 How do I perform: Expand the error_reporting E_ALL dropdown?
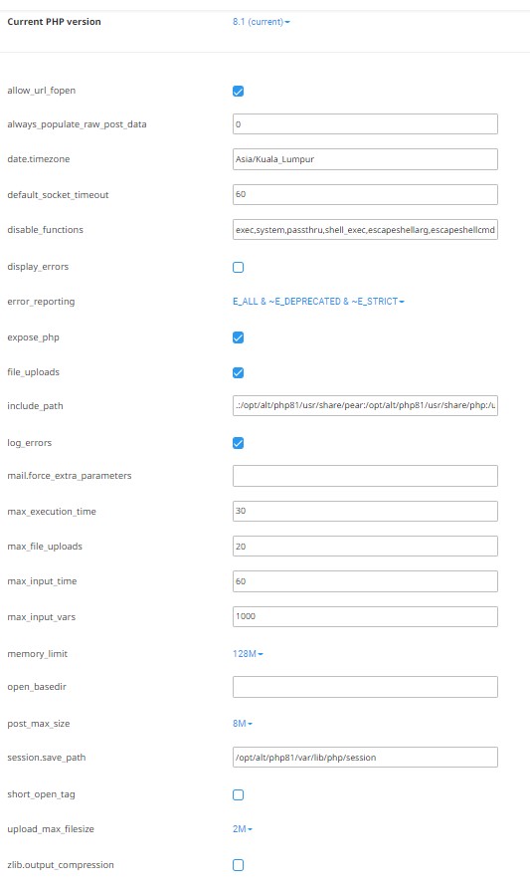318,302
